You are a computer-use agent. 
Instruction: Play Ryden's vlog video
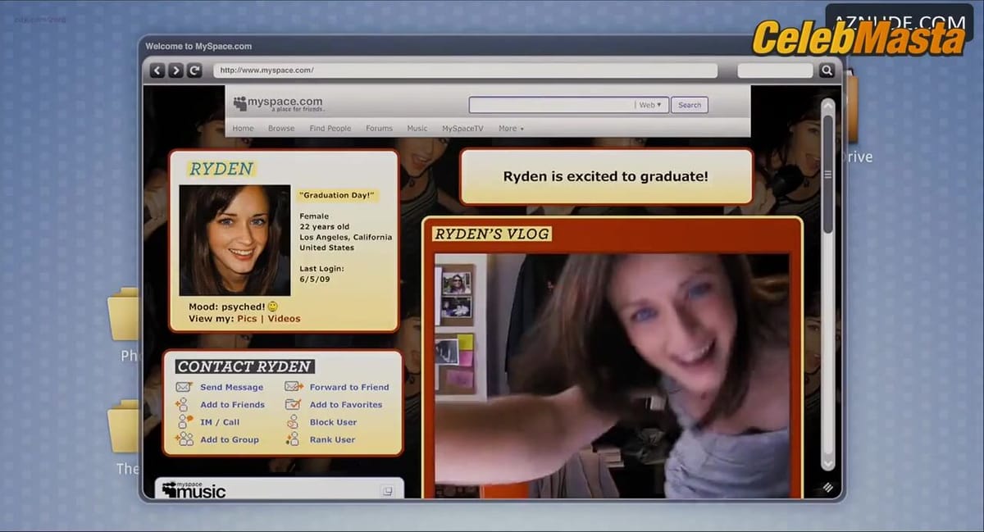pos(612,375)
